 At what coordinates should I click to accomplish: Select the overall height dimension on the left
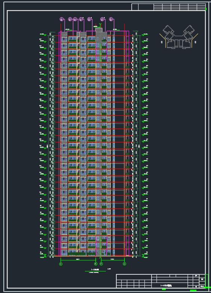tap(48, 146)
